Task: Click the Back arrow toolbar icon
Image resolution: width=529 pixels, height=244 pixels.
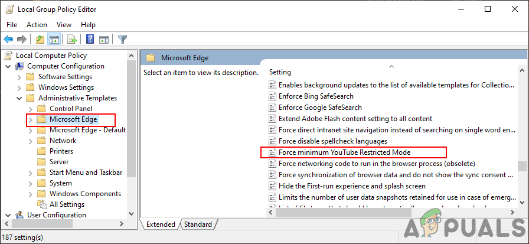Action: click(x=8, y=40)
